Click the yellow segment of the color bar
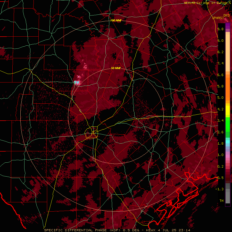This screenshot has width=232, height=232. (228, 110)
